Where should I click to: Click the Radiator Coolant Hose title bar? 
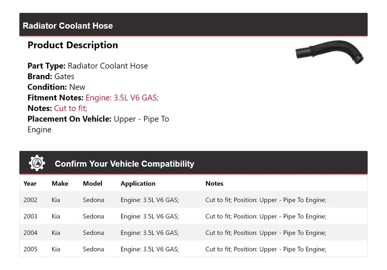[68, 26]
